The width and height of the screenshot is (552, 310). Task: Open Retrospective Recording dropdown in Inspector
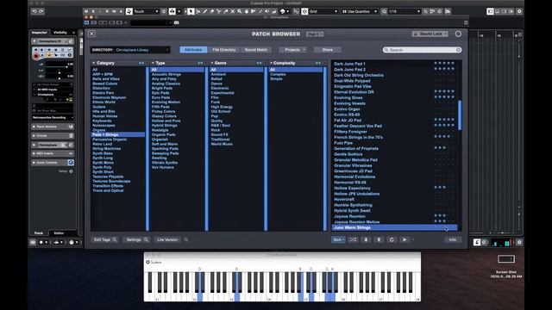[x=53, y=117]
